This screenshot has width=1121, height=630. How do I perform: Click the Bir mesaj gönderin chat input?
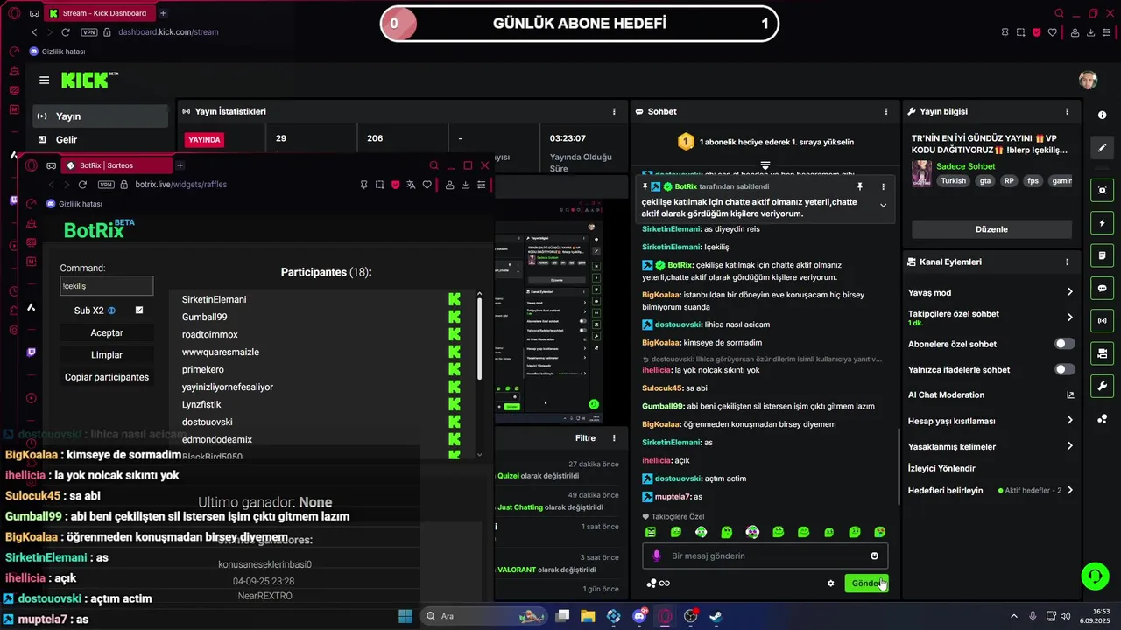767,556
